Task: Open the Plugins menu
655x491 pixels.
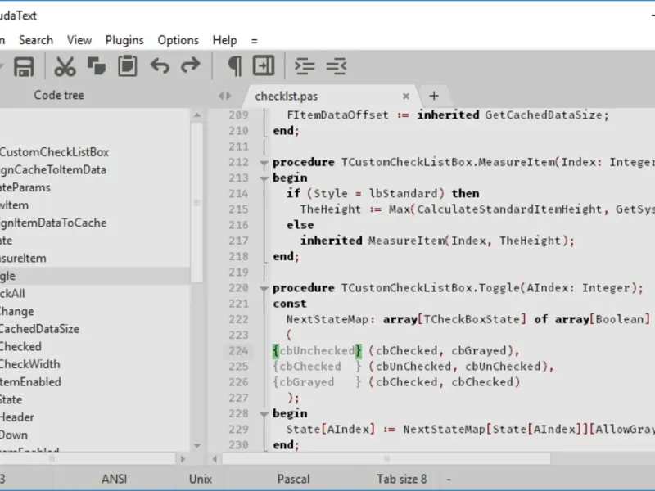Action: click(x=124, y=40)
